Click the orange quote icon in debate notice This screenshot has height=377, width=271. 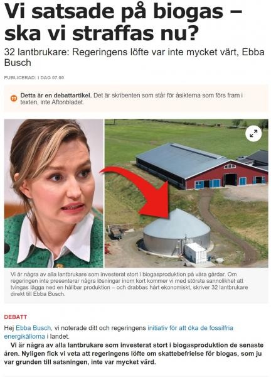(x=14, y=99)
